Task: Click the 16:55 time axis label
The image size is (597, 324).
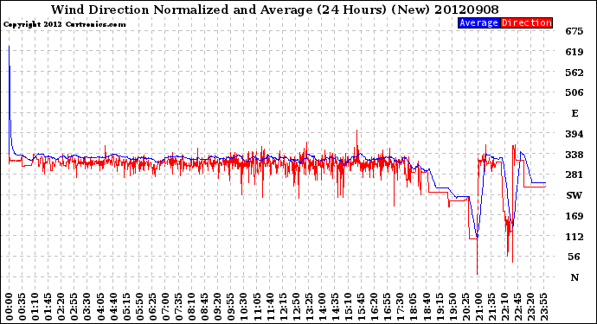Action: [388, 307]
